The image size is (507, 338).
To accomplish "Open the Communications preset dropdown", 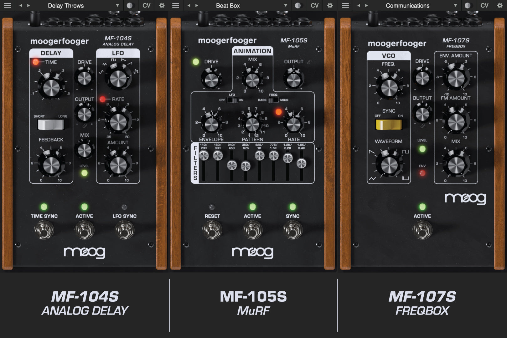I will point(455,6).
